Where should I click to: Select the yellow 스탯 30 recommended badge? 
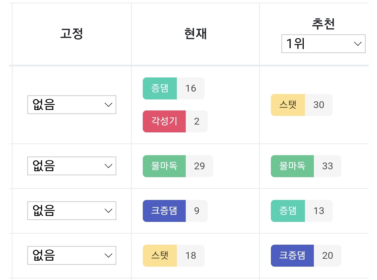point(302,105)
